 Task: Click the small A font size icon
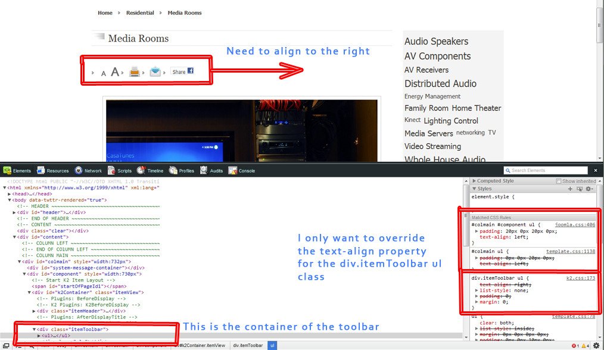(103, 73)
